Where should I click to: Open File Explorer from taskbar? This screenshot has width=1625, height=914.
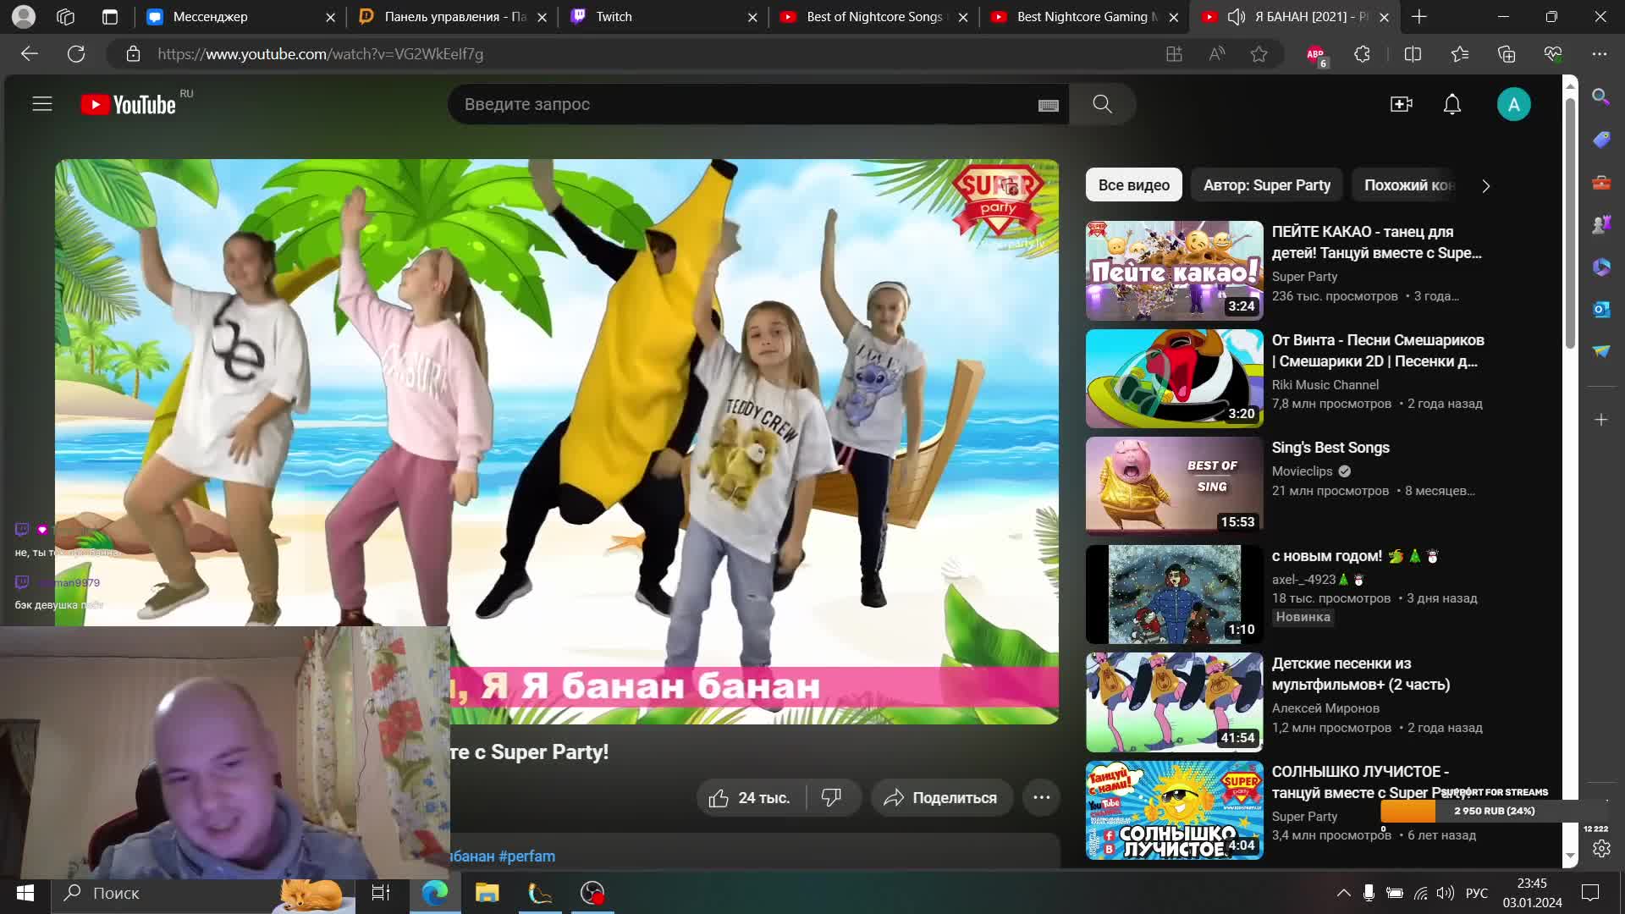[x=487, y=893]
